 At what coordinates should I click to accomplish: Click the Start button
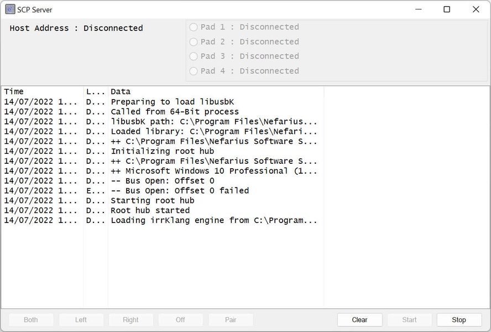click(410, 320)
